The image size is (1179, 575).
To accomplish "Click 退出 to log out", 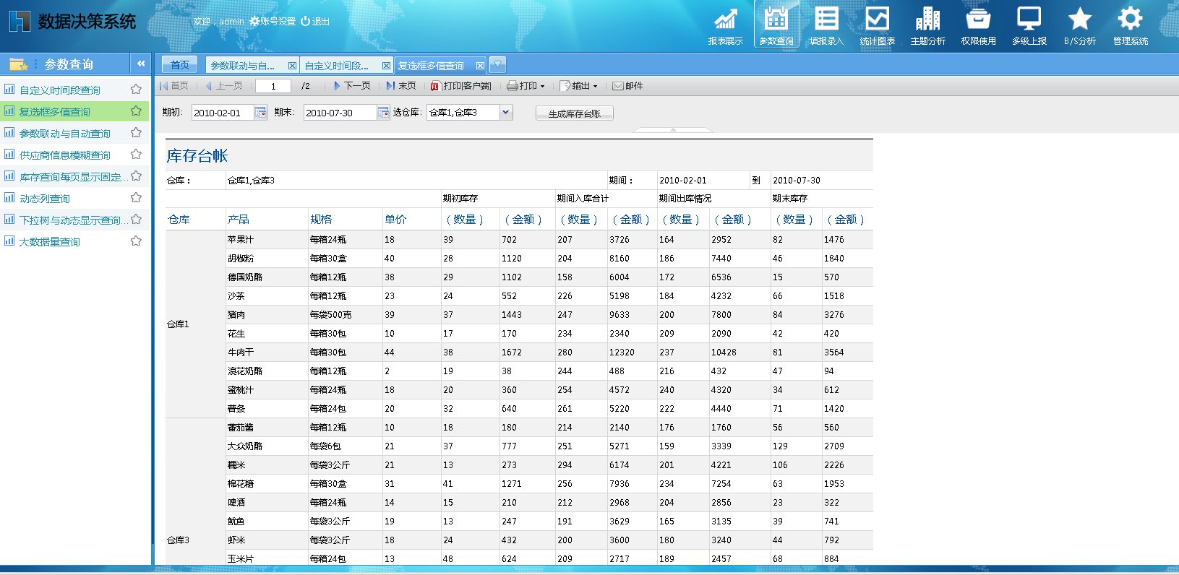I will (315, 22).
